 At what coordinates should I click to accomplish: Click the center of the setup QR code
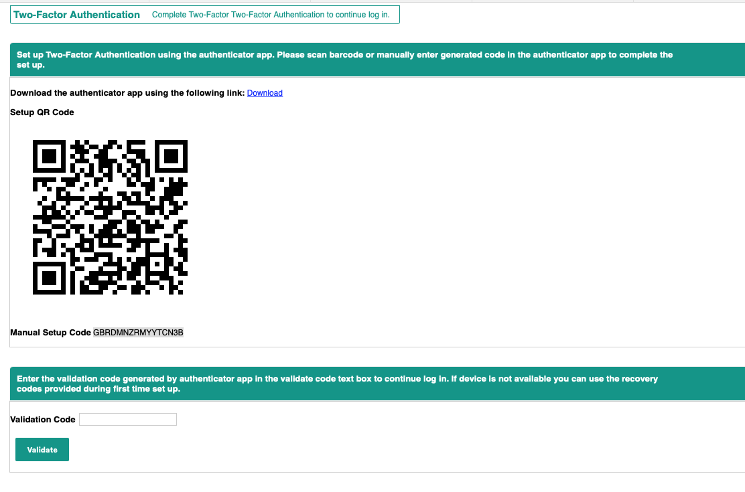pos(110,217)
